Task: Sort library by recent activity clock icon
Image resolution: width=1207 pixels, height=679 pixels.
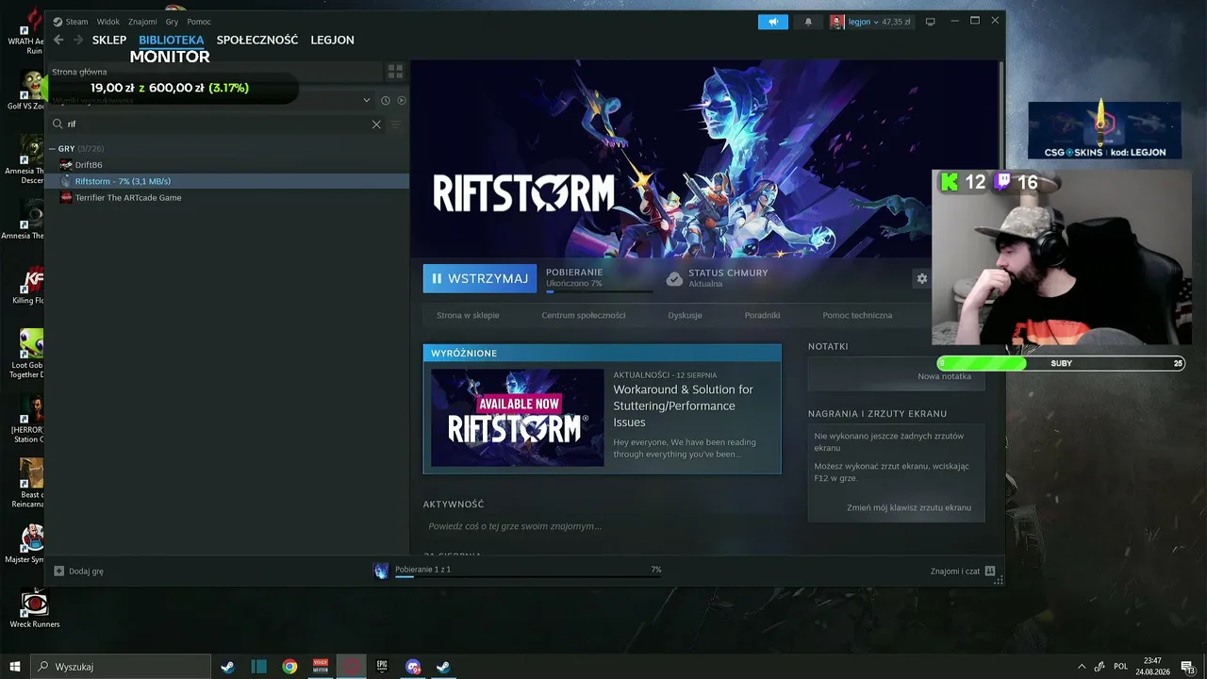Action: point(386,100)
